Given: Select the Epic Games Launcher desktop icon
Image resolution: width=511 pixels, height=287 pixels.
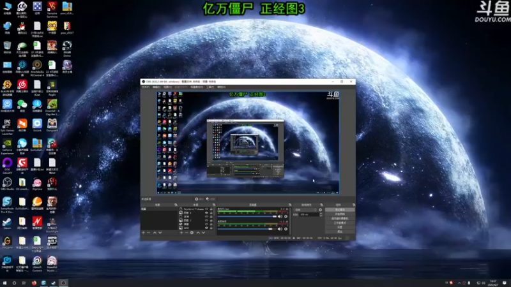Looking at the screenshot, I should [7, 127].
